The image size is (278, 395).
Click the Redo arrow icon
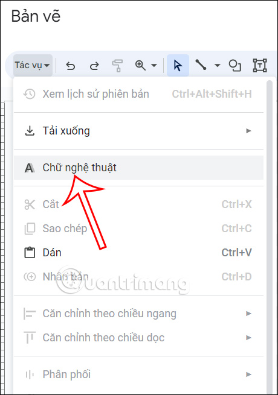[94, 66]
